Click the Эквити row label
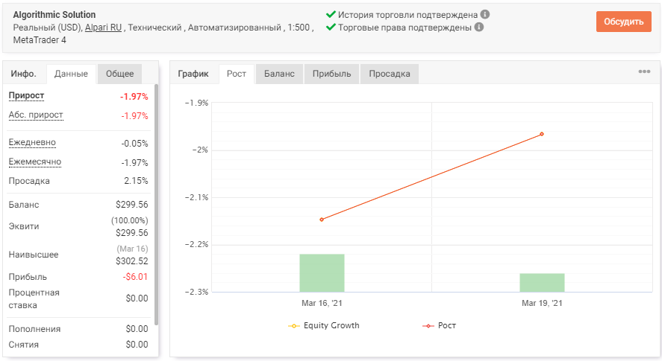This screenshot has height=361, width=662. click(24, 226)
